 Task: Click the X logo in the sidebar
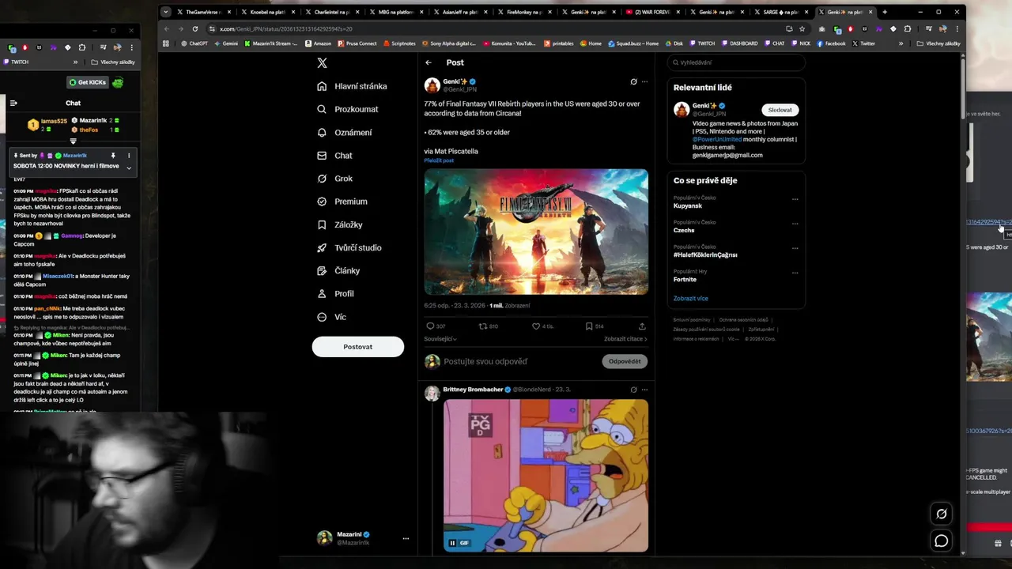pyautogui.click(x=322, y=63)
